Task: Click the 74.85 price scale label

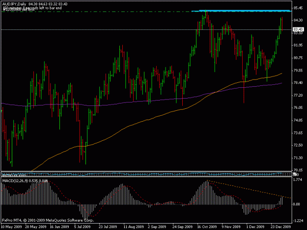Action: pos(298,120)
